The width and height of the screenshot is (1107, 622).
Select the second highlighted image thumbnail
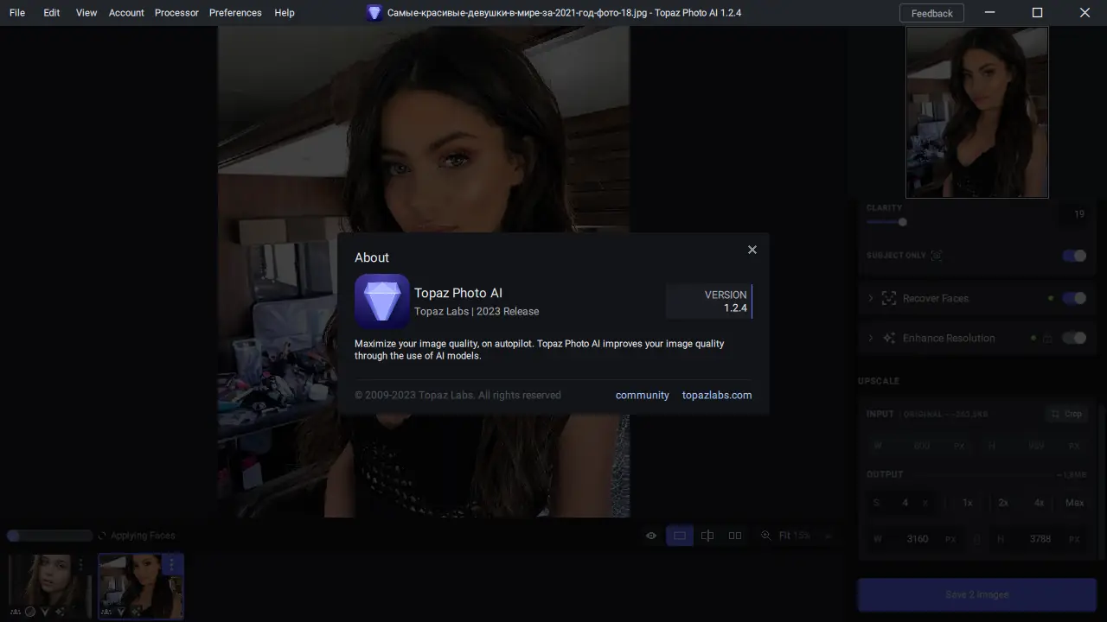(140, 587)
